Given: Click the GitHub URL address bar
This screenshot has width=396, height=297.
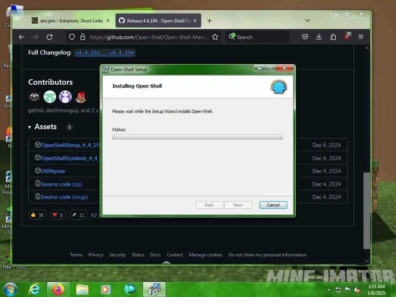Looking at the screenshot, I should (x=148, y=37).
